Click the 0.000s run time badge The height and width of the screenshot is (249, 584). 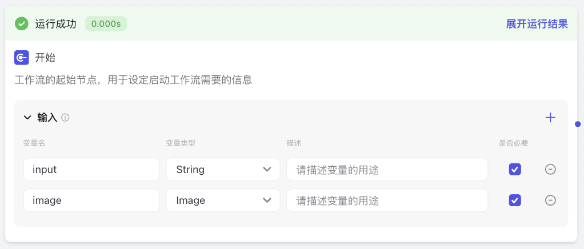[106, 24]
